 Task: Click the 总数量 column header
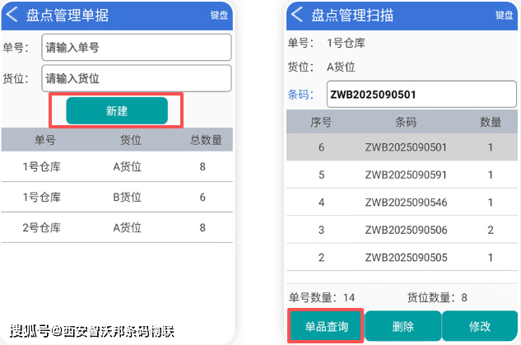[x=206, y=140]
